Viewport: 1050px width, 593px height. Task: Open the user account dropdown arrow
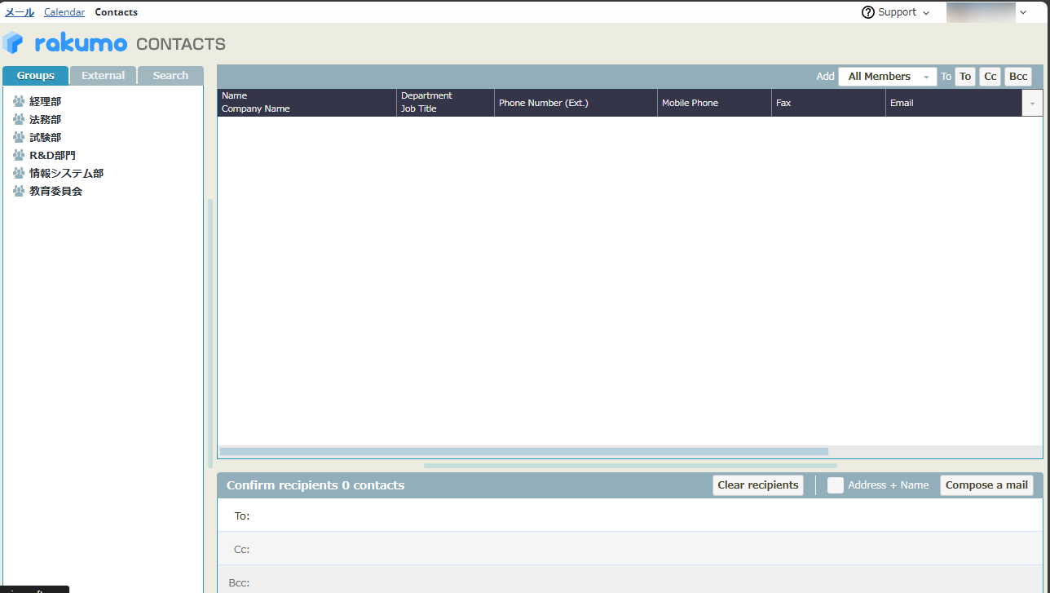tap(1023, 12)
